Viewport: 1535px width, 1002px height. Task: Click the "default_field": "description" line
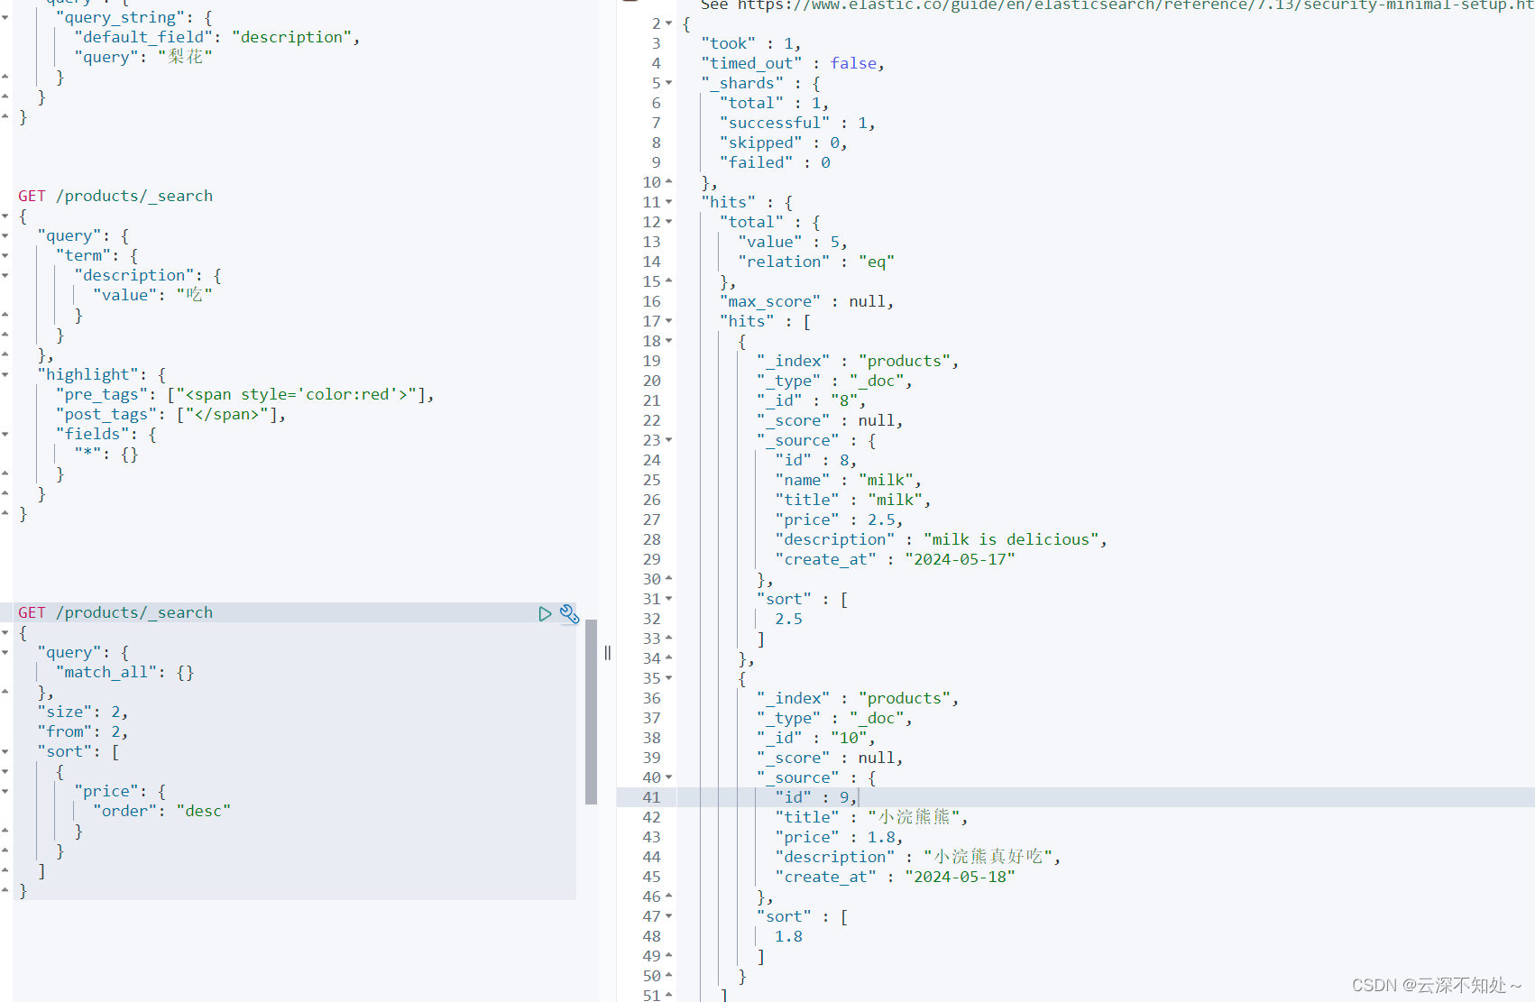[216, 38]
